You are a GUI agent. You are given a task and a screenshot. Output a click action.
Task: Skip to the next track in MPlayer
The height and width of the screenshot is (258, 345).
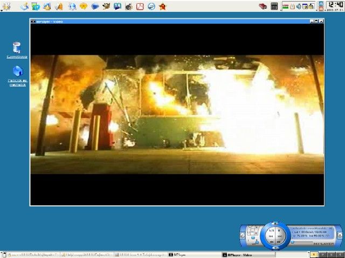point(279,236)
